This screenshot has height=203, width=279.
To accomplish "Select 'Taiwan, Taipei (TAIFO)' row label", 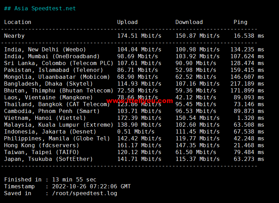I will (41, 152).
